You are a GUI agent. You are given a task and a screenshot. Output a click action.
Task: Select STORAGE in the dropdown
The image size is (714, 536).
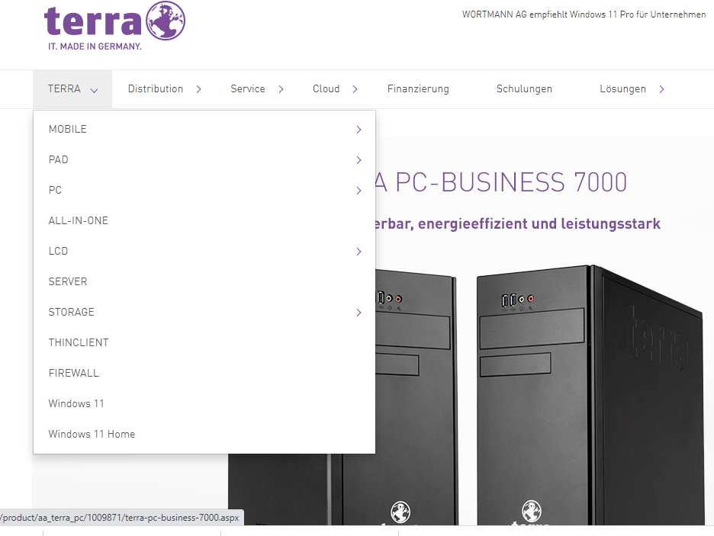point(72,312)
